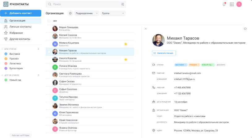This screenshot has width=252, height=138.
Task: Click the Имя column header
Action: click(55, 21)
